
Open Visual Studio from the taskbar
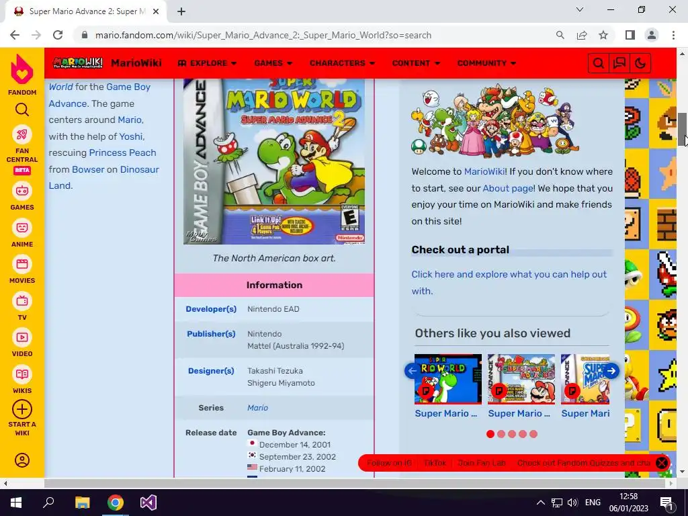click(148, 503)
